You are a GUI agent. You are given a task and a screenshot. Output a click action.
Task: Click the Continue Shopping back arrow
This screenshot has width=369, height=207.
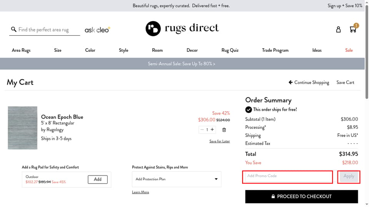[x=291, y=82]
